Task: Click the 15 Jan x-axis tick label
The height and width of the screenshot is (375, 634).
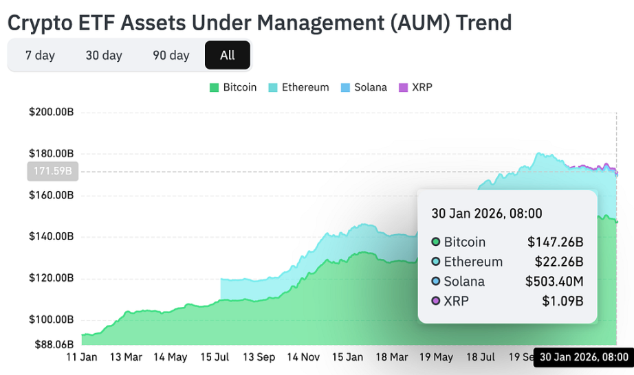Action: coord(347,357)
